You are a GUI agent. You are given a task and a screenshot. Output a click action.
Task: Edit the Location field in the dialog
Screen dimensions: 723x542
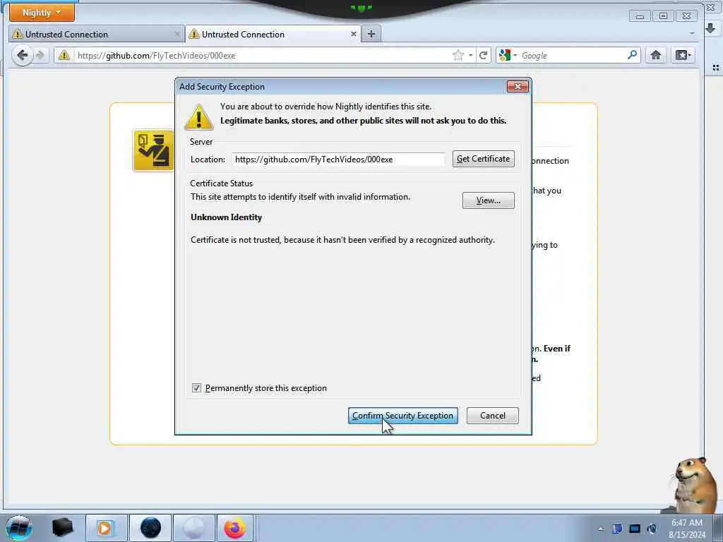tap(338, 159)
